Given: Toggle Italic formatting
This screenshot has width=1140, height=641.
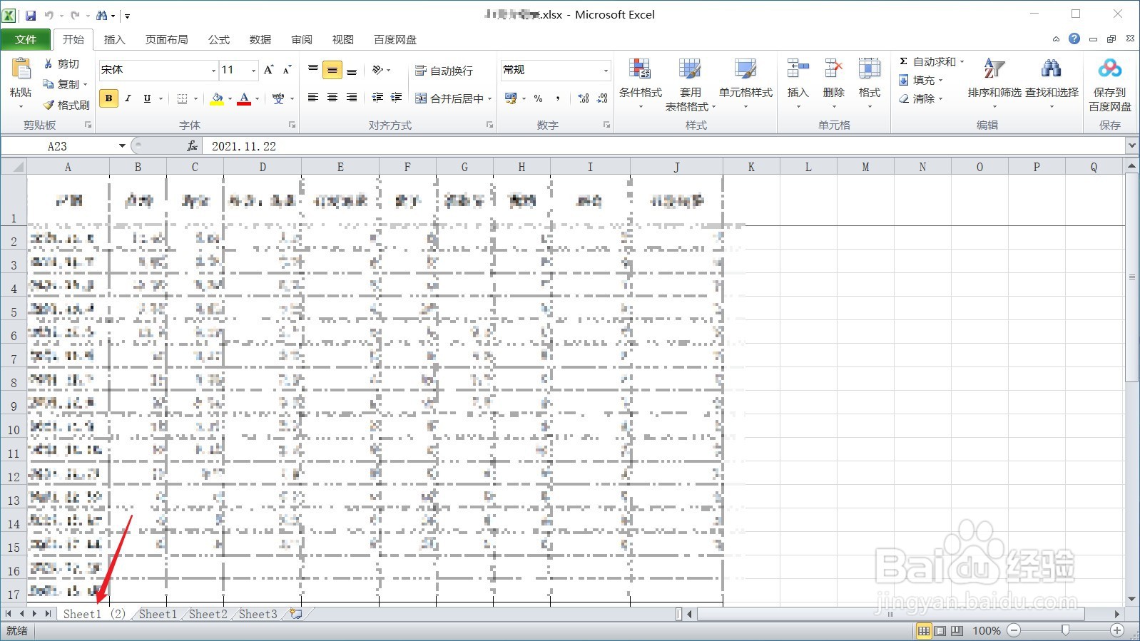Looking at the screenshot, I should tap(128, 98).
